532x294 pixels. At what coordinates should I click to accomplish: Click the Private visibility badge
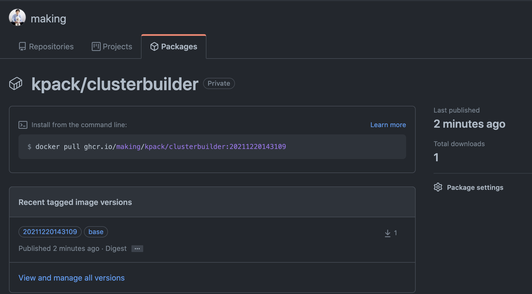coord(219,83)
